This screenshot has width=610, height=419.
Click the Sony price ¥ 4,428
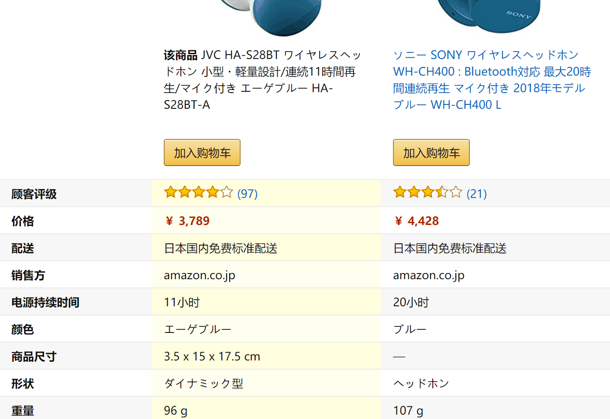[417, 221]
